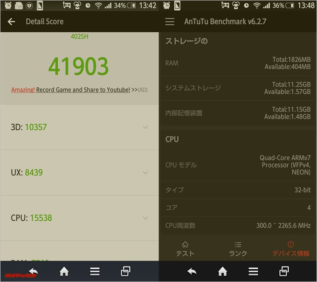
Task: Switch to the デバイス情報 tab
Action: tap(291, 249)
